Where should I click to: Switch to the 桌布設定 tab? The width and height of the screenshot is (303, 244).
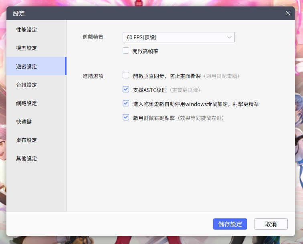26,140
